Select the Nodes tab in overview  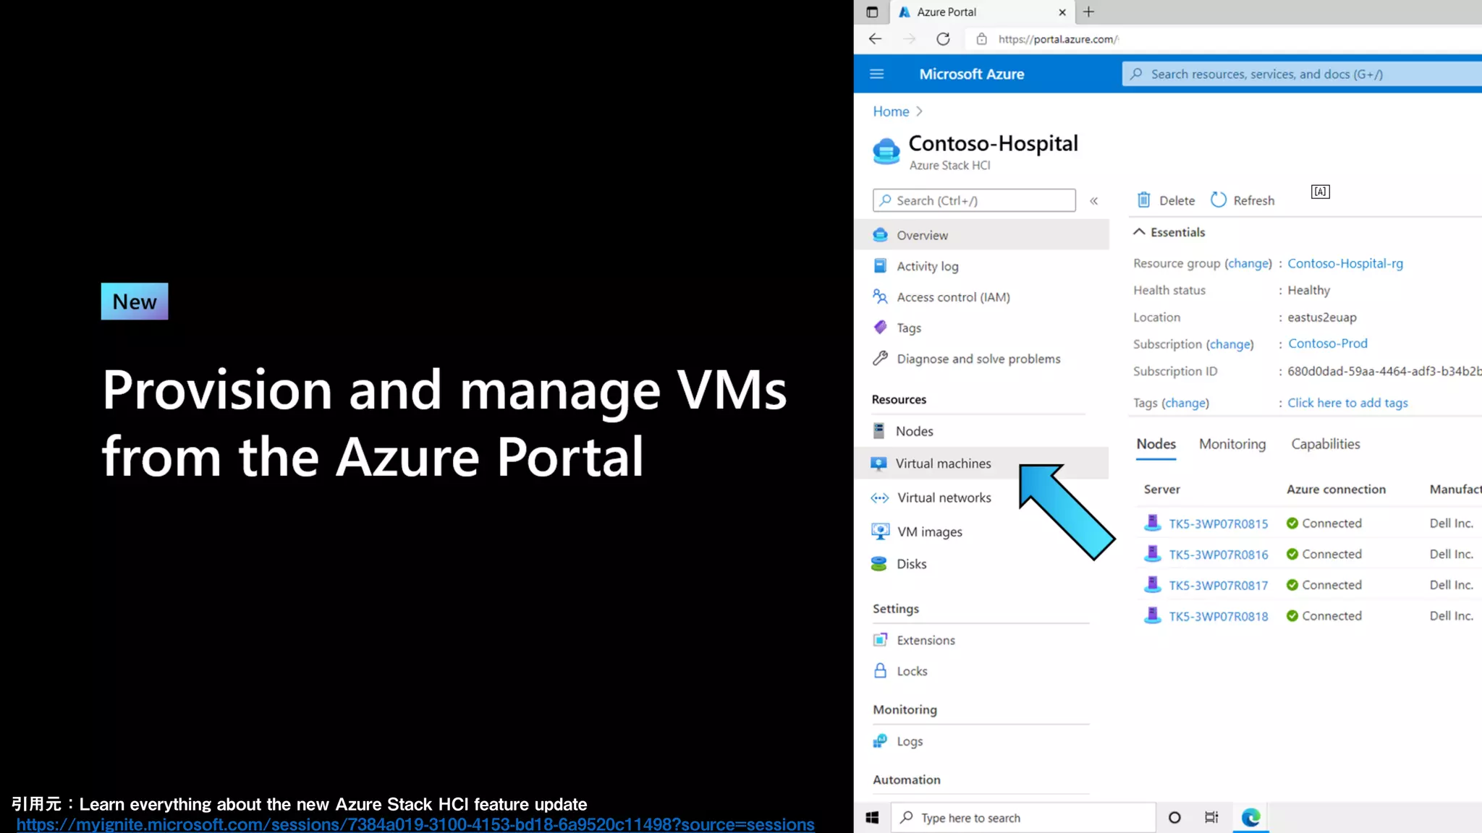coord(1156,444)
